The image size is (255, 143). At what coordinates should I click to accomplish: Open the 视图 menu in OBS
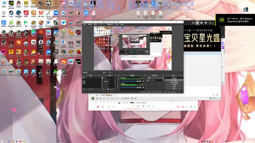pos(95,24)
